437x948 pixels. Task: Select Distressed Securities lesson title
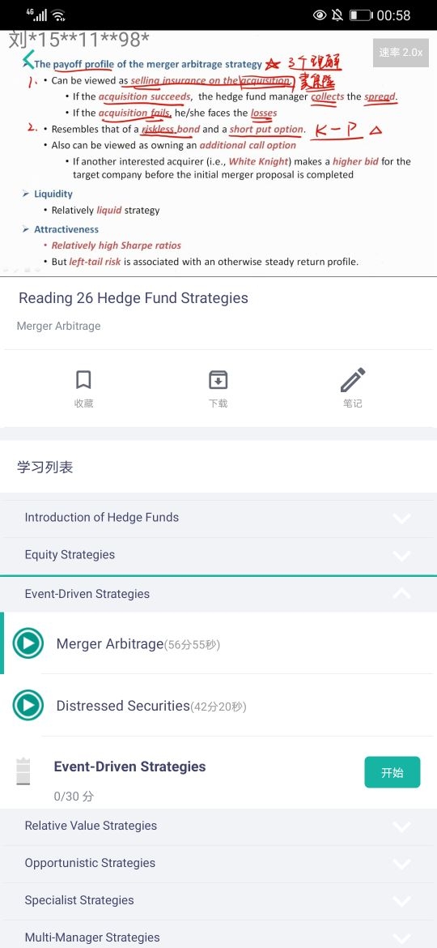pyautogui.click(x=122, y=706)
